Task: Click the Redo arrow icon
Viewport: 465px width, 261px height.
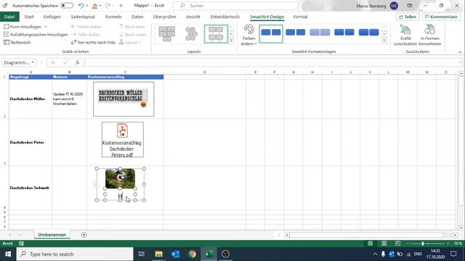Action: [108, 6]
